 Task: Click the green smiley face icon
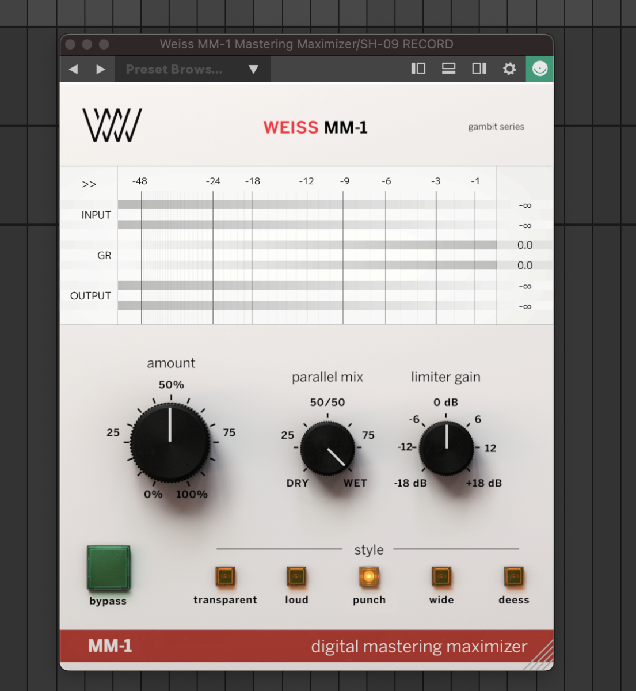click(540, 69)
